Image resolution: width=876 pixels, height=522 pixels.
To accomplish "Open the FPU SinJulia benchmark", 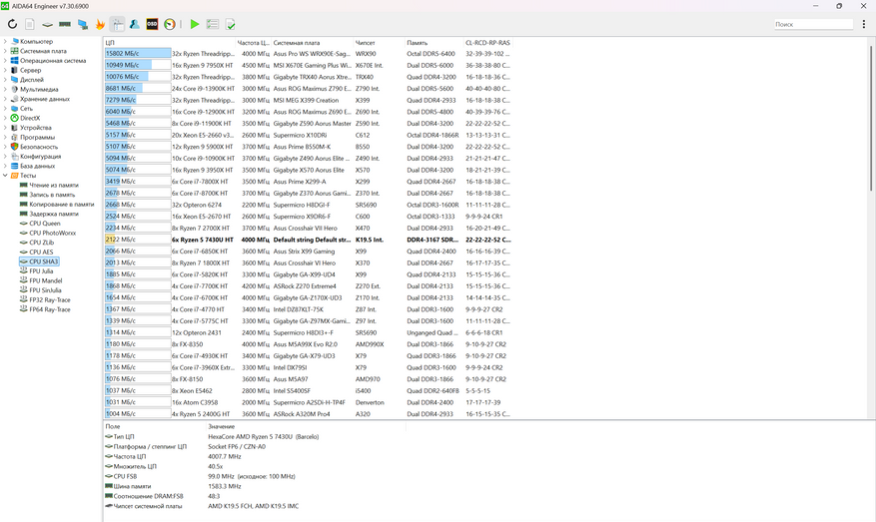I will 45,290.
